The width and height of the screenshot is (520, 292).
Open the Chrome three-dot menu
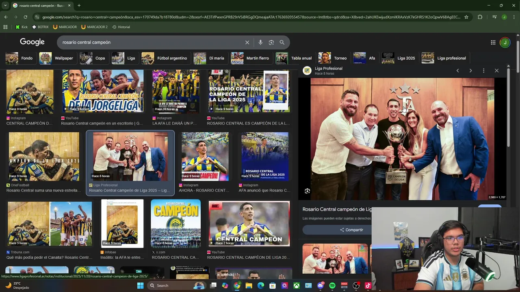point(514,17)
